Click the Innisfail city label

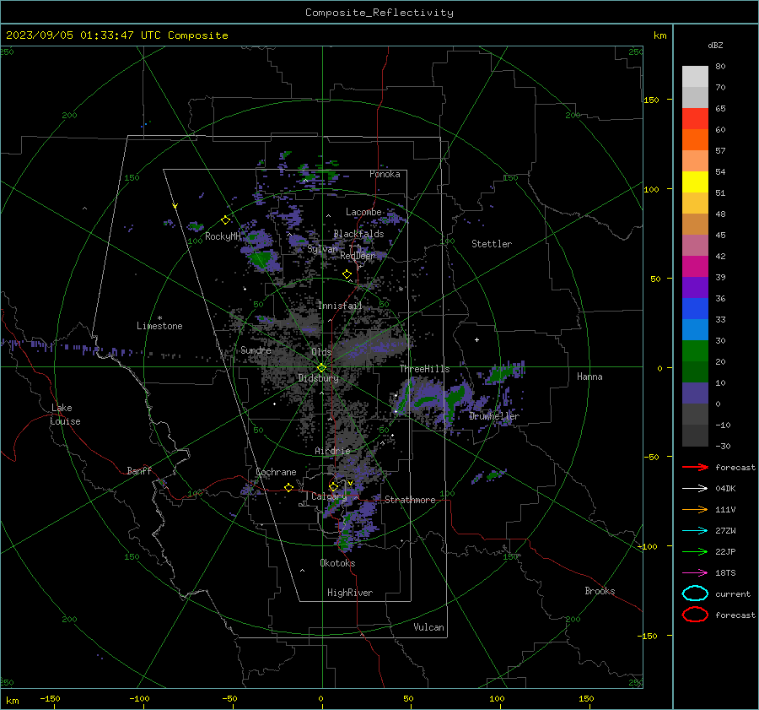340,306
